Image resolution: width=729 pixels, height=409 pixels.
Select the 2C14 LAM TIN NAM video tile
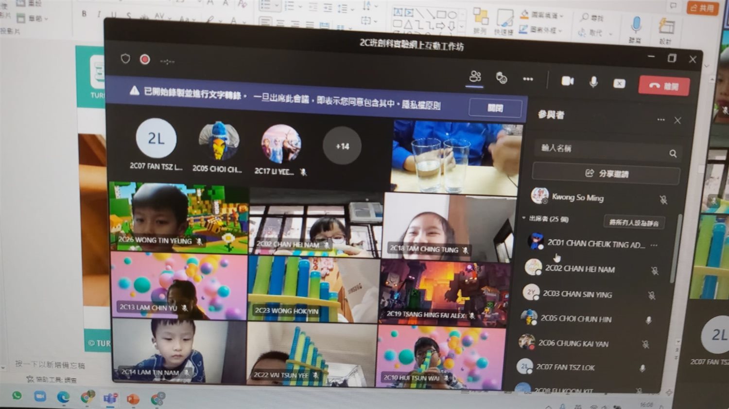(179, 350)
